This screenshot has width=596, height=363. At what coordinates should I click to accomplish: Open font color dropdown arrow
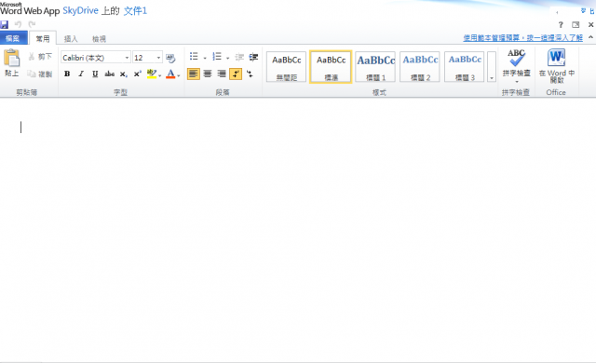point(179,75)
